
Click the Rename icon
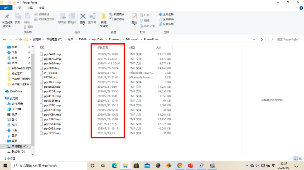pyautogui.click(x=92, y=17)
